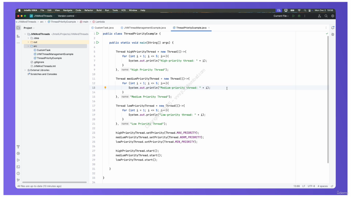Open the JVMAndThreads project dropdown in title bar
The image size is (351, 197).
(x=42, y=16)
